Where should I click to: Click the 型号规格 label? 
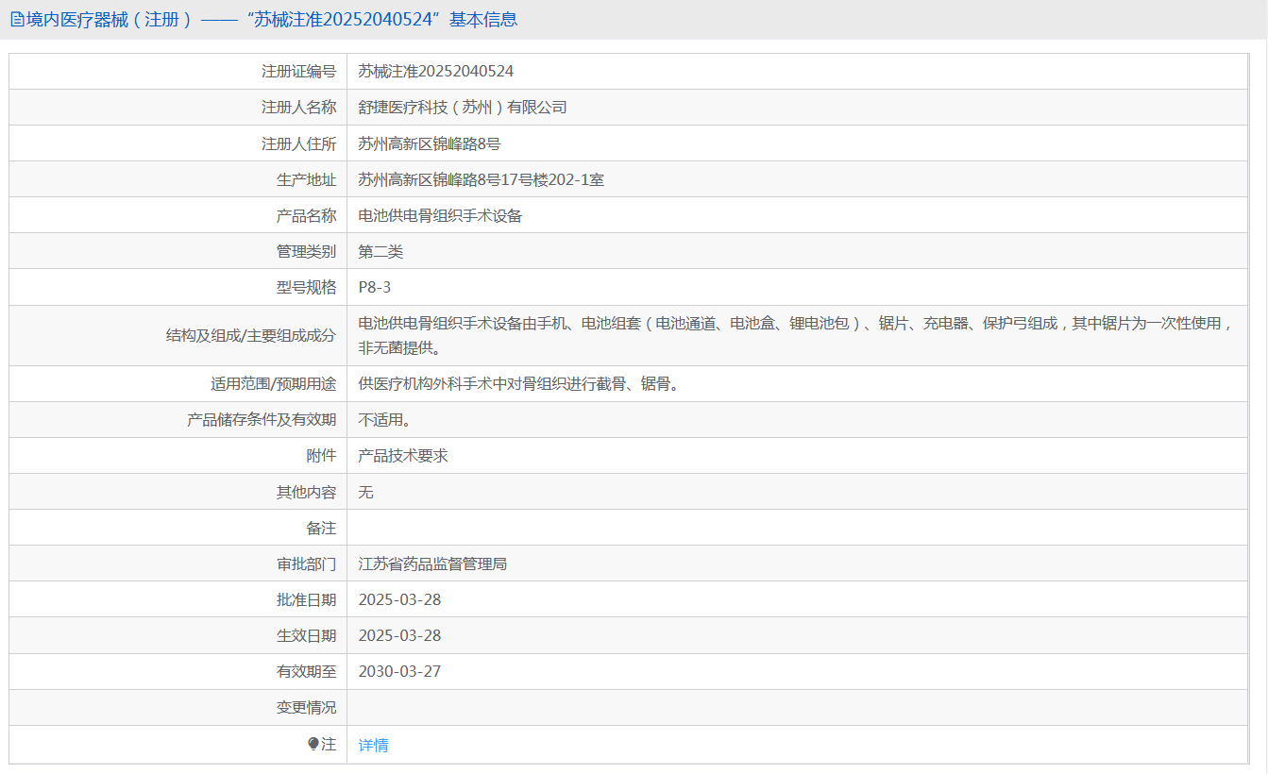pos(306,287)
